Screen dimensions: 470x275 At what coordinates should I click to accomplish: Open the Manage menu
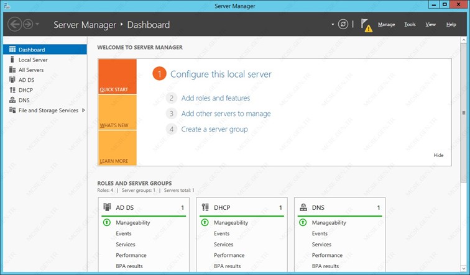[386, 25]
